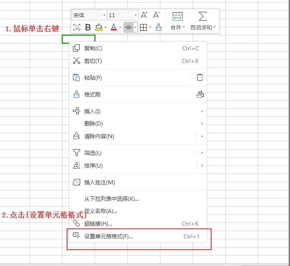Click 设置单元格格式(F)... entry
This screenshot has width=290, height=266.
click(138, 236)
